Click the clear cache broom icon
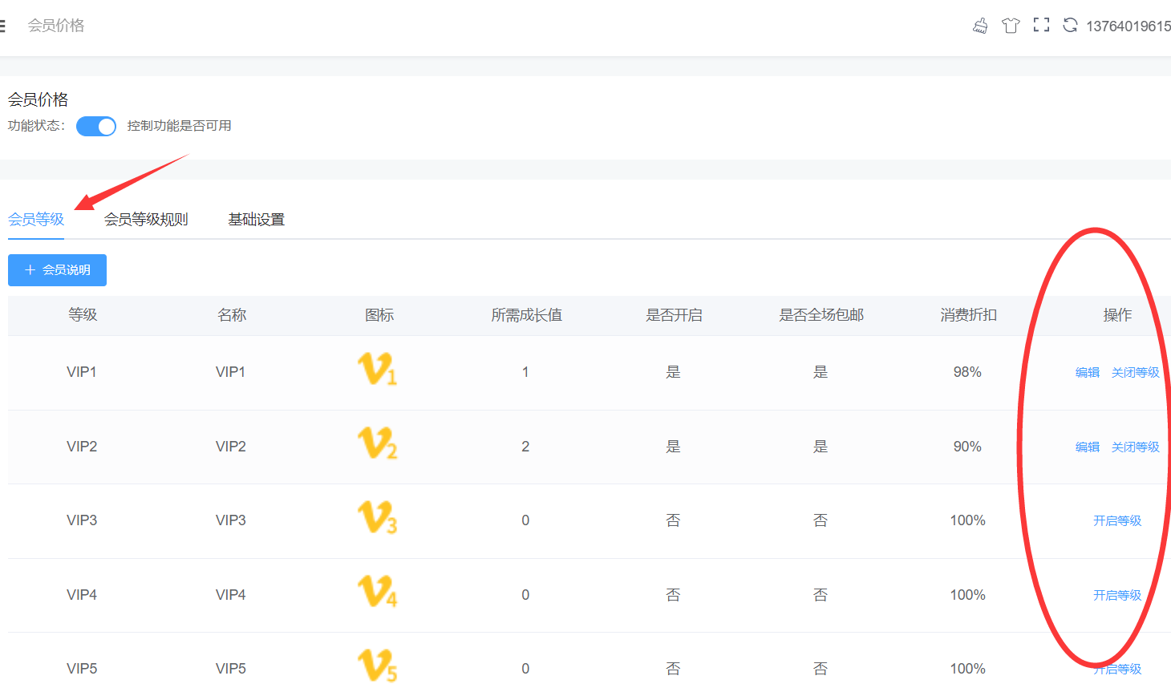This screenshot has width=1171, height=692. click(980, 26)
